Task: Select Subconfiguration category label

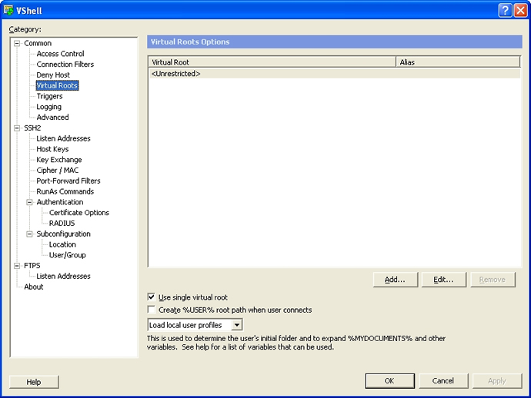Action: pyautogui.click(x=63, y=234)
